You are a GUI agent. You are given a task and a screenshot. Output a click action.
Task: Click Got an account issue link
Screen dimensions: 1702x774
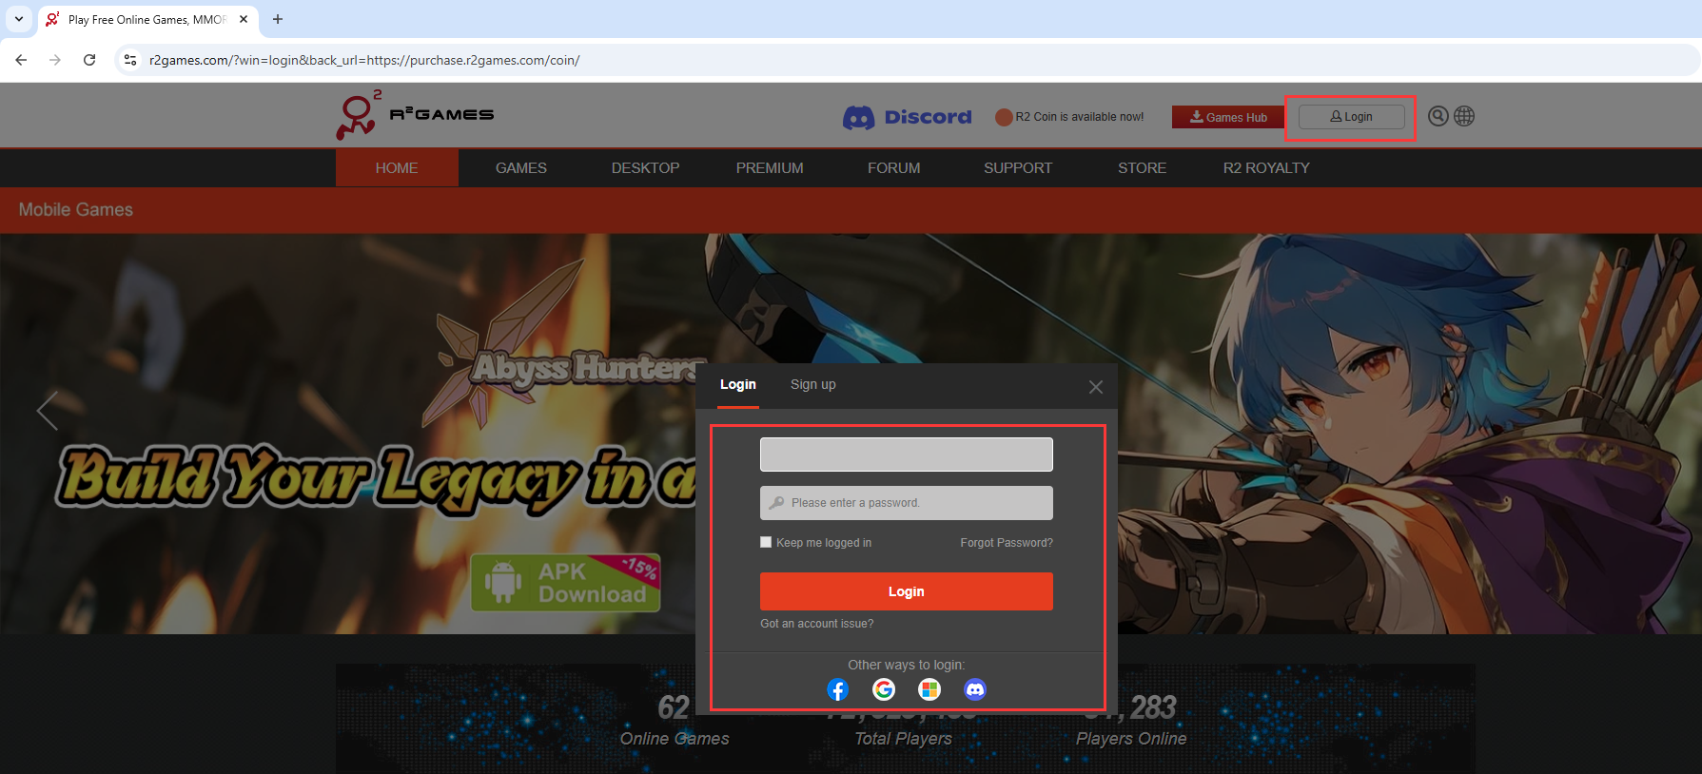pos(816,624)
